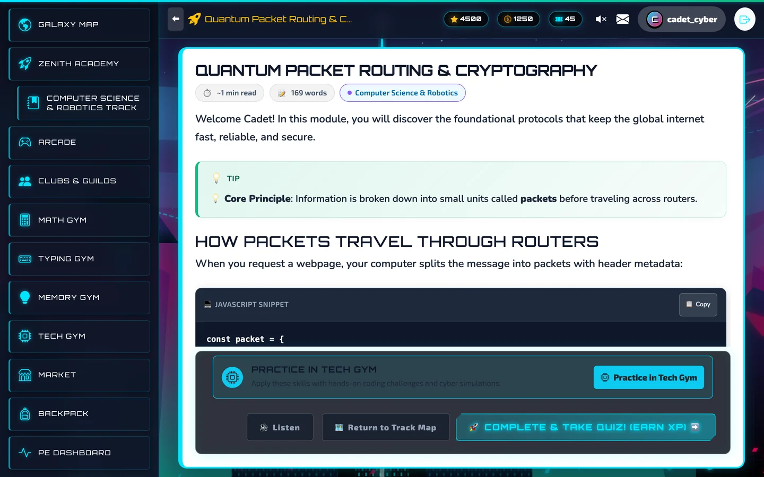This screenshot has width=764, height=477.
Task: Click the 1250 coins counter
Action: pos(518,19)
